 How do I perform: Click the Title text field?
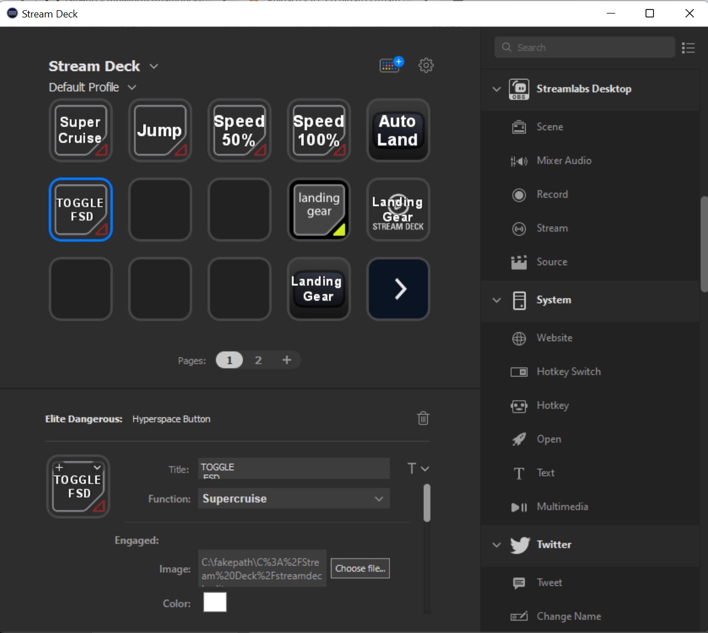coord(294,468)
